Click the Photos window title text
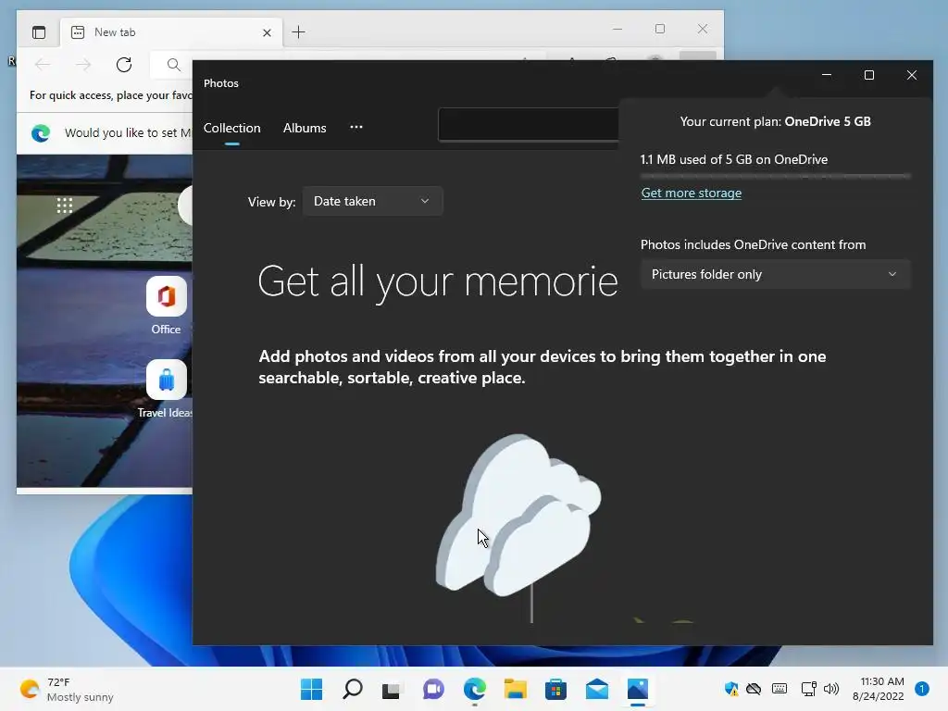 coord(220,83)
